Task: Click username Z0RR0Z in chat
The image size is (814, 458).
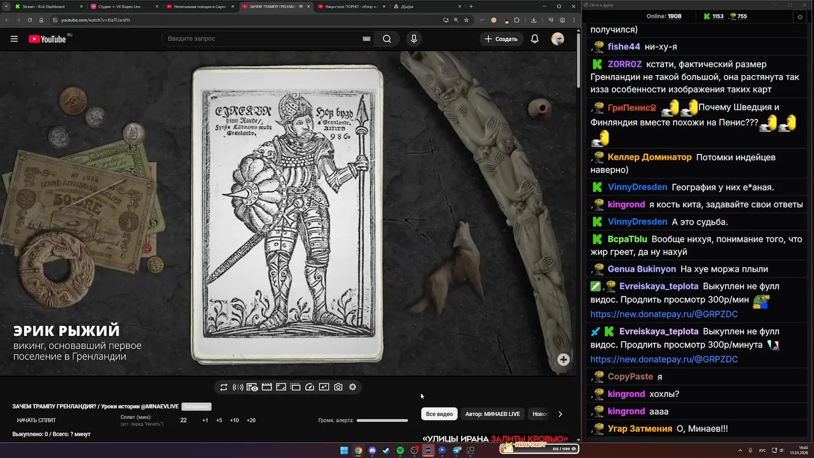Action: pyautogui.click(x=624, y=64)
